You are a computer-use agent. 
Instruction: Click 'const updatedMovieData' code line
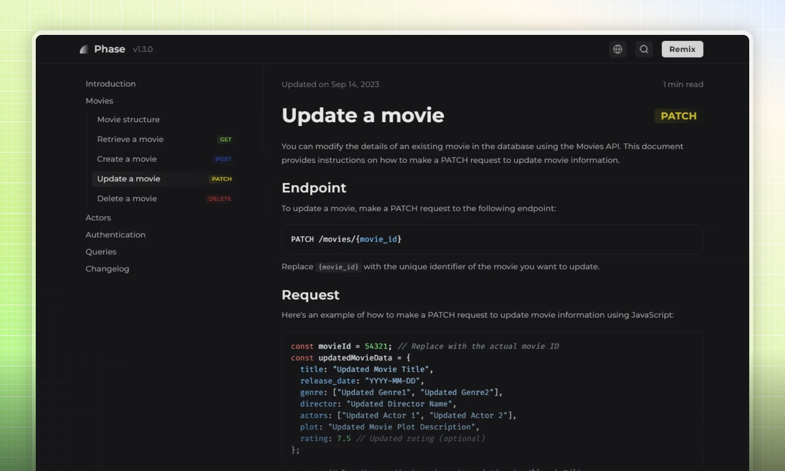[351, 358]
